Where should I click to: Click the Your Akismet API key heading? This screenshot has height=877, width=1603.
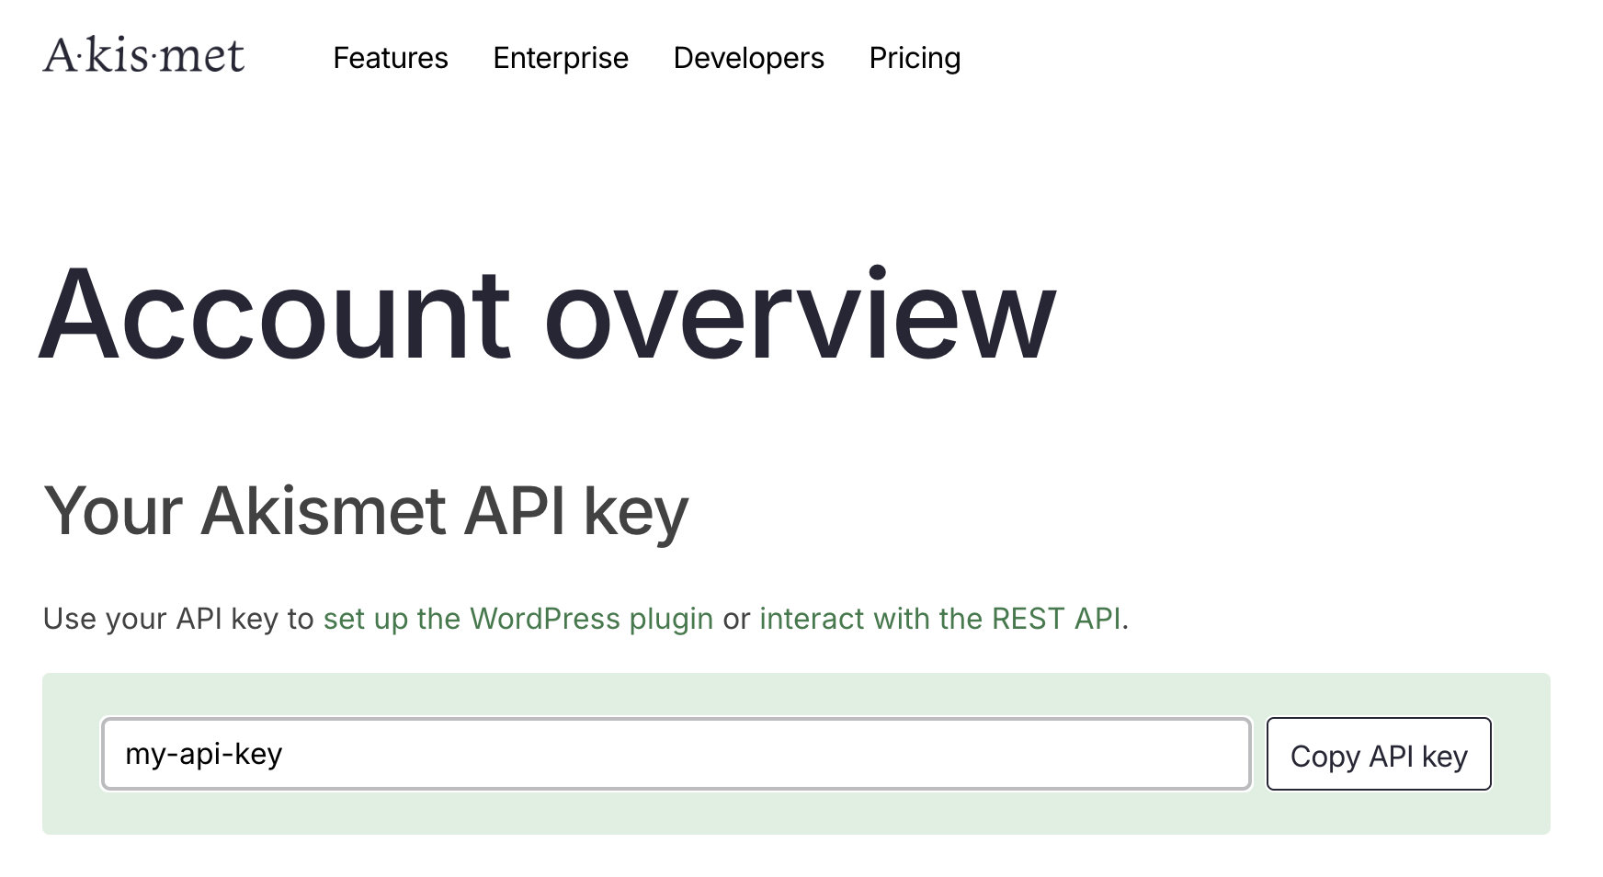pos(366,511)
